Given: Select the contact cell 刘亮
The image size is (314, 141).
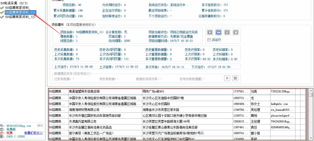Looking at the screenshot, I should coord(260,91).
